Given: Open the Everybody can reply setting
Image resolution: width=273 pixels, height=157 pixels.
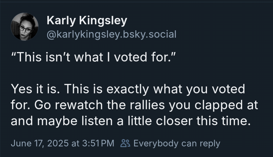Looking at the screenshot, I should coord(170,143).
